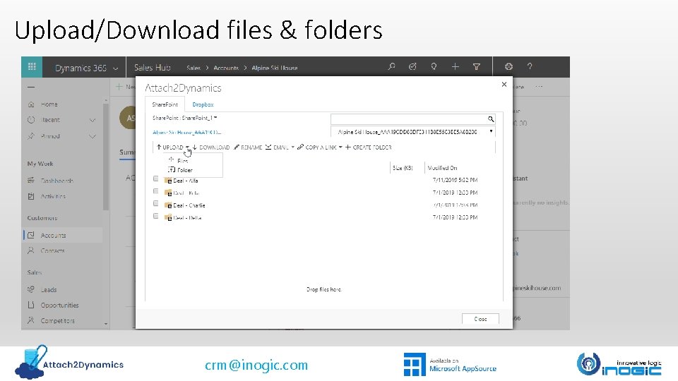This screenshot has height=381, width=678.
Task: Open the Dynamics 365 app launcher grid
Action: pyautogui.click(x=32, y=66)
